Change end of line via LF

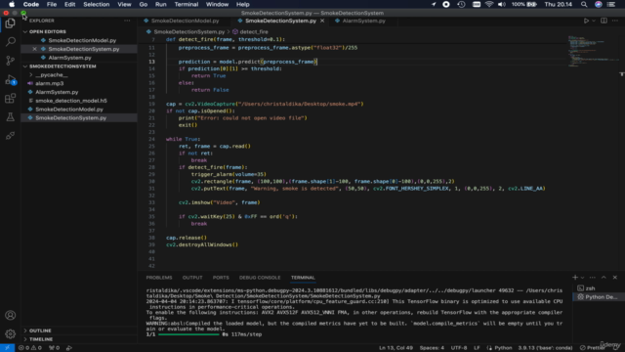(x=477, y=348)
